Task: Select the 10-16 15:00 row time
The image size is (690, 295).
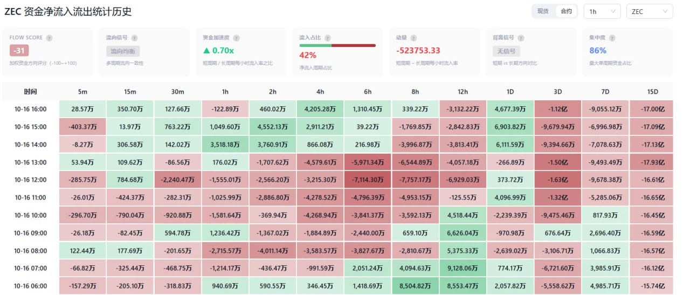Action: pos(31,127)
